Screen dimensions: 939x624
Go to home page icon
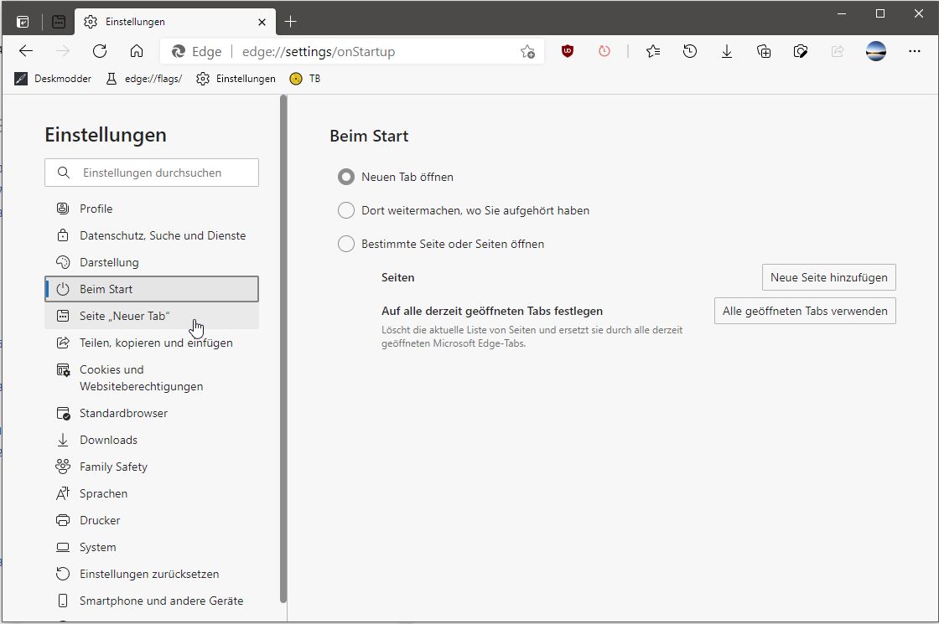137,51
